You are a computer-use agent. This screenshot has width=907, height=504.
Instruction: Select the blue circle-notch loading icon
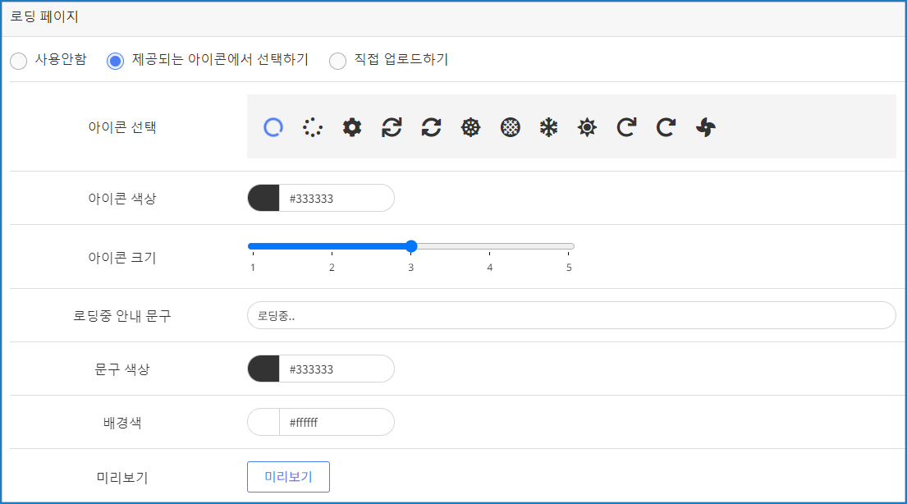[x=273, y=127]
